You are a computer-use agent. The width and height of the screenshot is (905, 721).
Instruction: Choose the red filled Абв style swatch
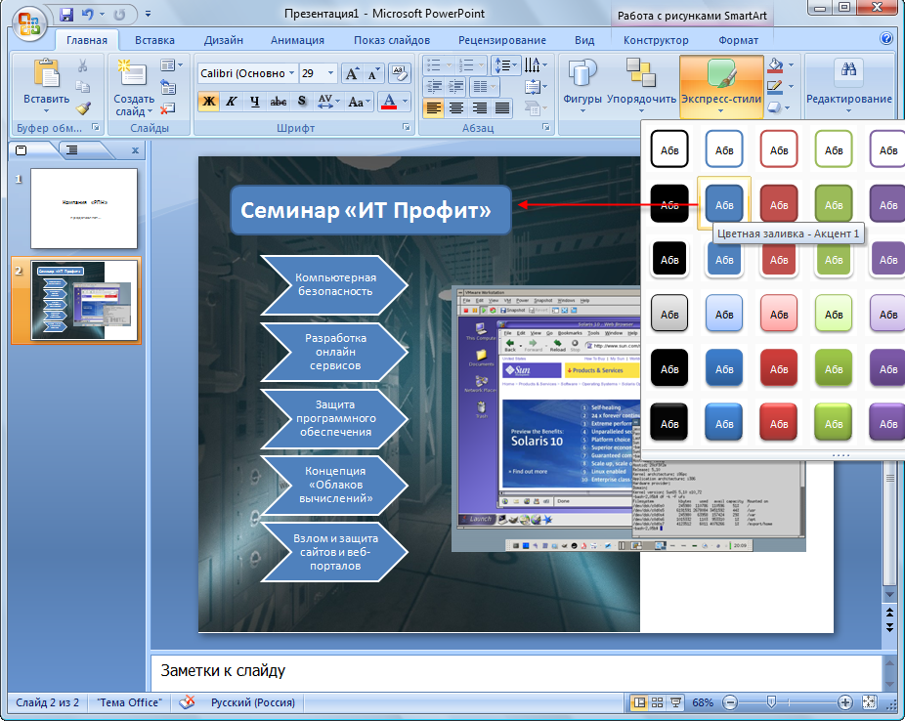tap(779, 203)
